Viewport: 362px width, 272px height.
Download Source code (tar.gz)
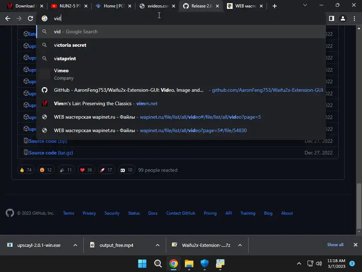pyautogui.click(x=51, y=153)
